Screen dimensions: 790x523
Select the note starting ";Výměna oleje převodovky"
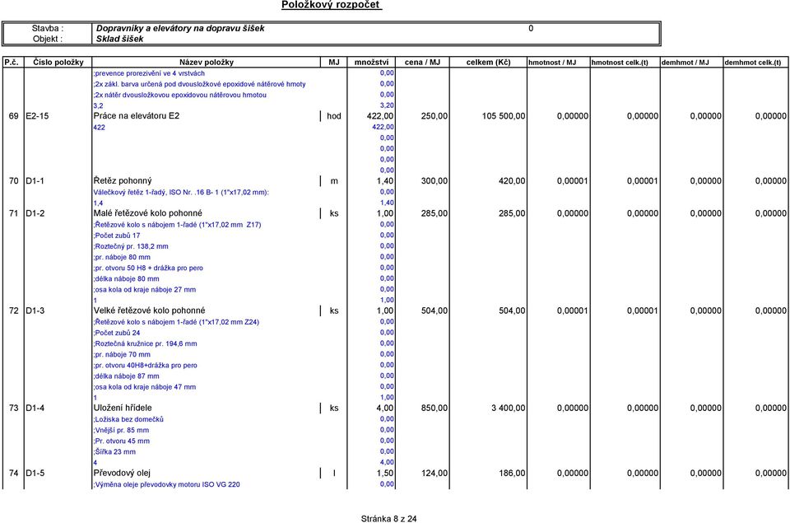167,484
